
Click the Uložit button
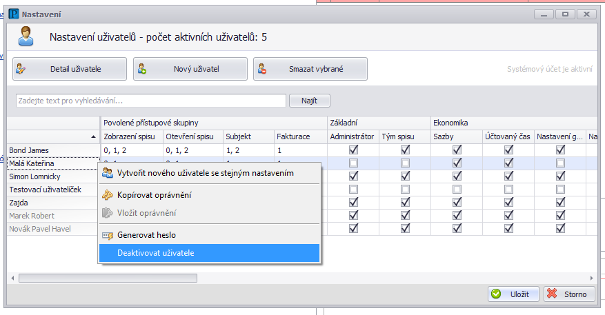point(513,294)
